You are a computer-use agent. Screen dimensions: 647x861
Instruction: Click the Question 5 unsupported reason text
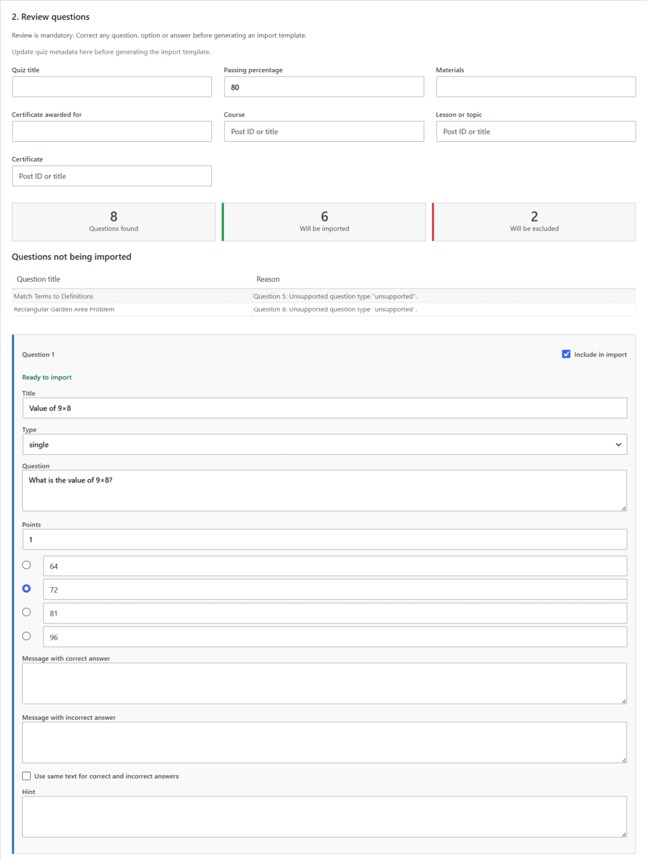tap(335, 296)
